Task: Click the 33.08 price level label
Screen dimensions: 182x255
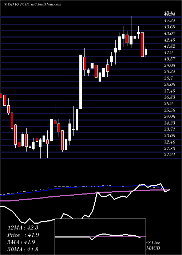Action: click(169, 136)
